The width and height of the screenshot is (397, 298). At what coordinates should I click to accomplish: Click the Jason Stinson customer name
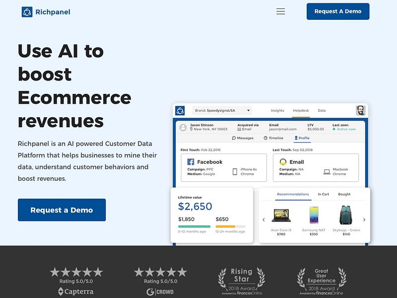coord(201,125)
